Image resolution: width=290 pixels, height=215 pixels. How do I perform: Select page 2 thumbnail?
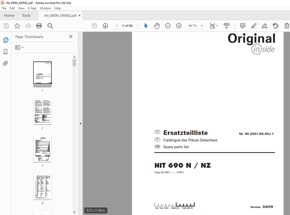42,112
